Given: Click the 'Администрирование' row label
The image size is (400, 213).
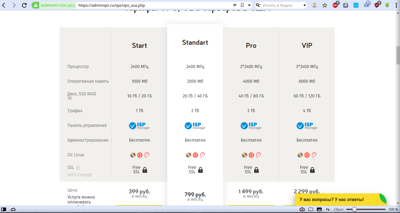Looking at the screenshot, I should click(88, 140).
